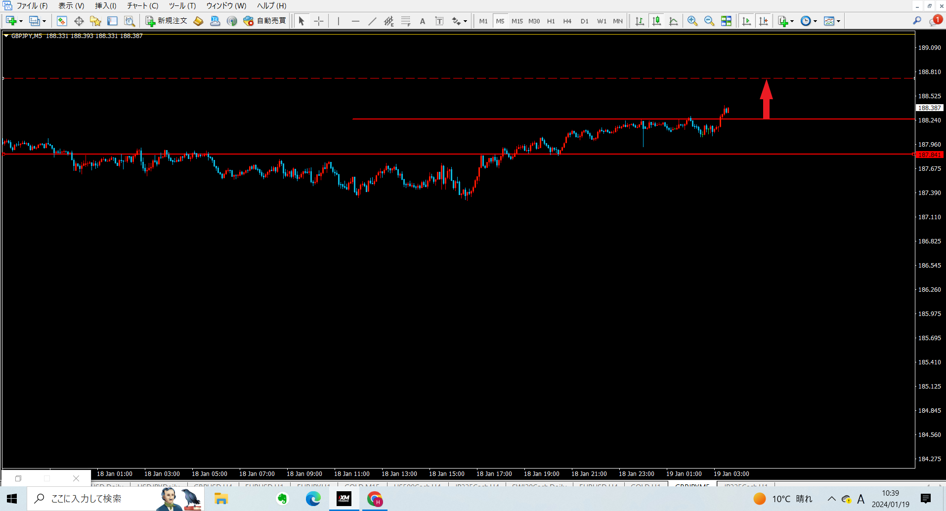
Task: Switch chart to candlesticks
Action: click(656, 21)
